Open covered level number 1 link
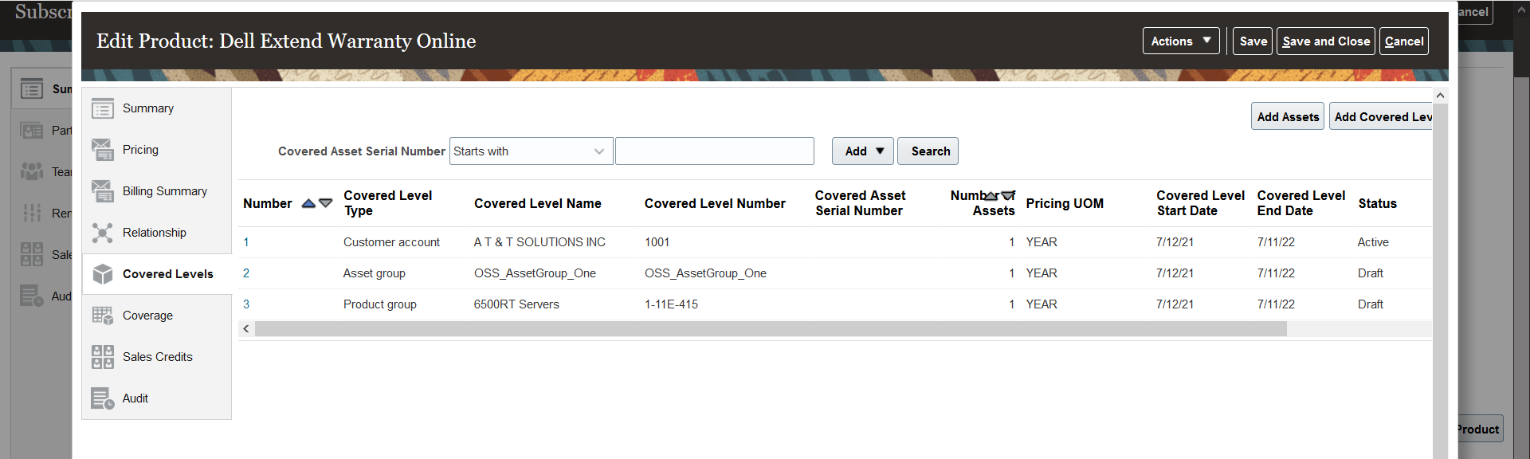This screenshot has height=459, width=1530. [x=246, y=242]
